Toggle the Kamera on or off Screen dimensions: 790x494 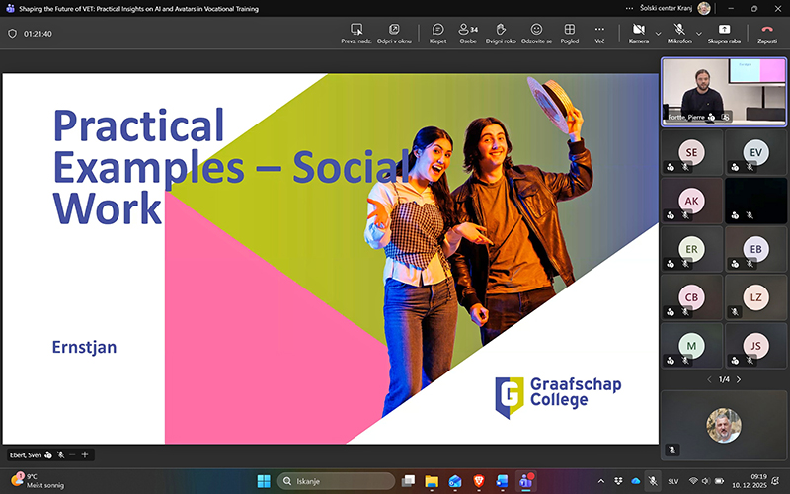pos(639,30)
